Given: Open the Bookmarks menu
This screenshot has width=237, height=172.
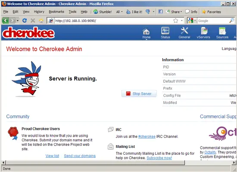Looking at the screenshot, I should [56, 12].
